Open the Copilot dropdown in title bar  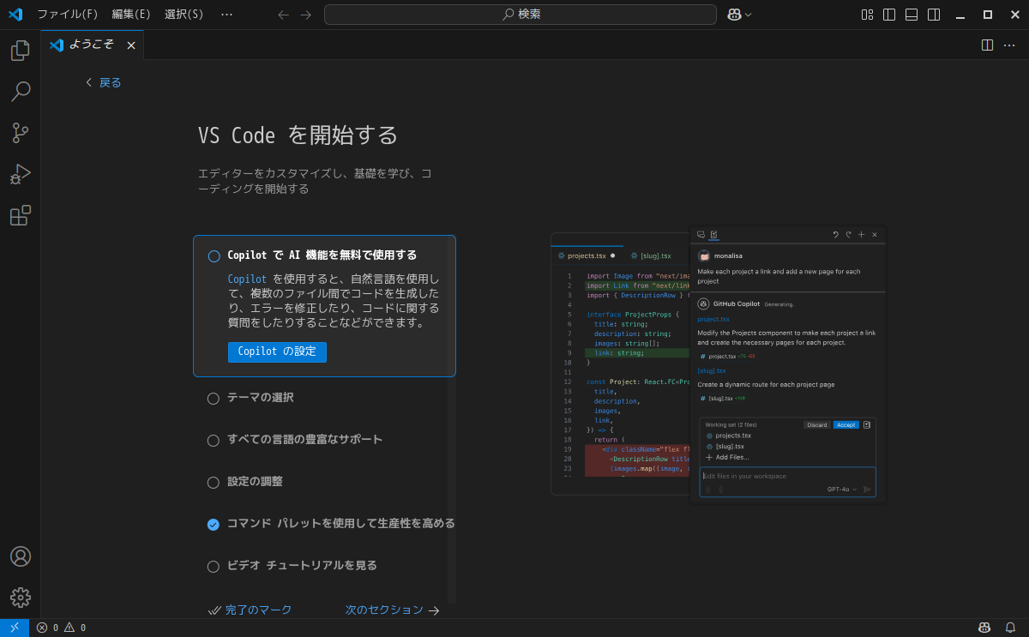[739, 15]
